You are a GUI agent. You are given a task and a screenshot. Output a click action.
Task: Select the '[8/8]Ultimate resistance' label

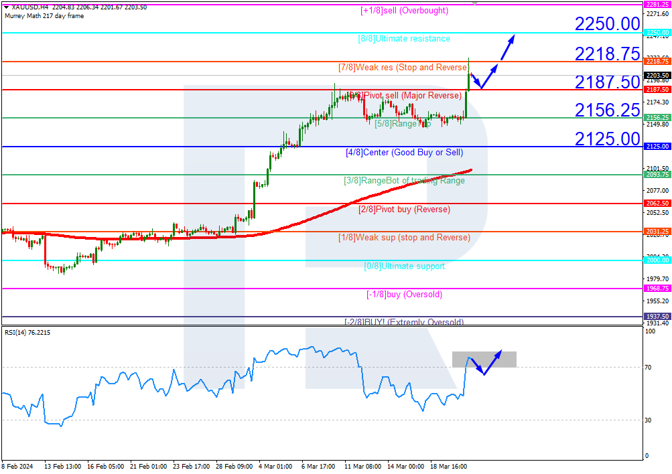404,39
